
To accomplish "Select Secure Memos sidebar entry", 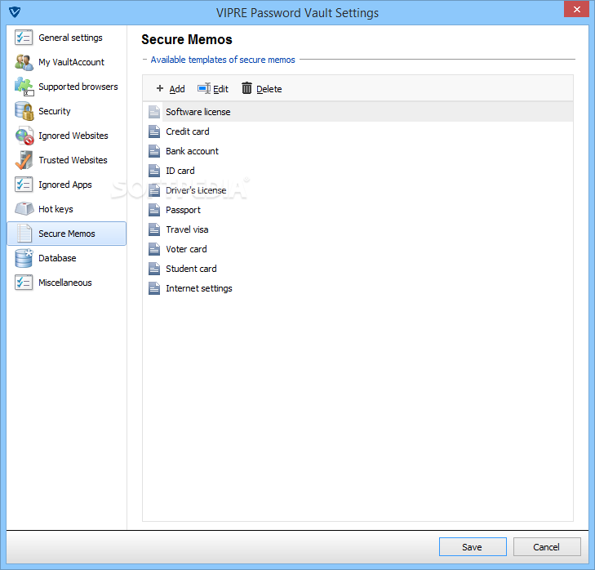I will tap(67, 234).
